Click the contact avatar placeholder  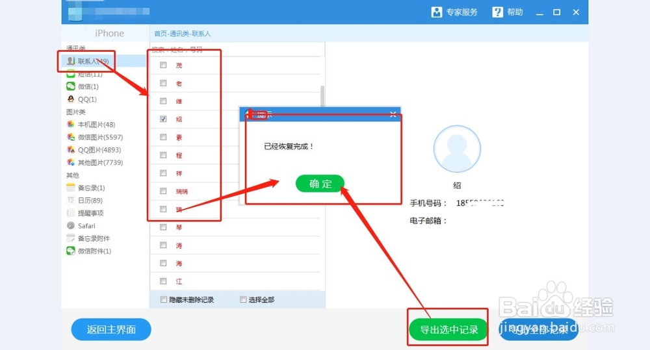coord(457,149)
